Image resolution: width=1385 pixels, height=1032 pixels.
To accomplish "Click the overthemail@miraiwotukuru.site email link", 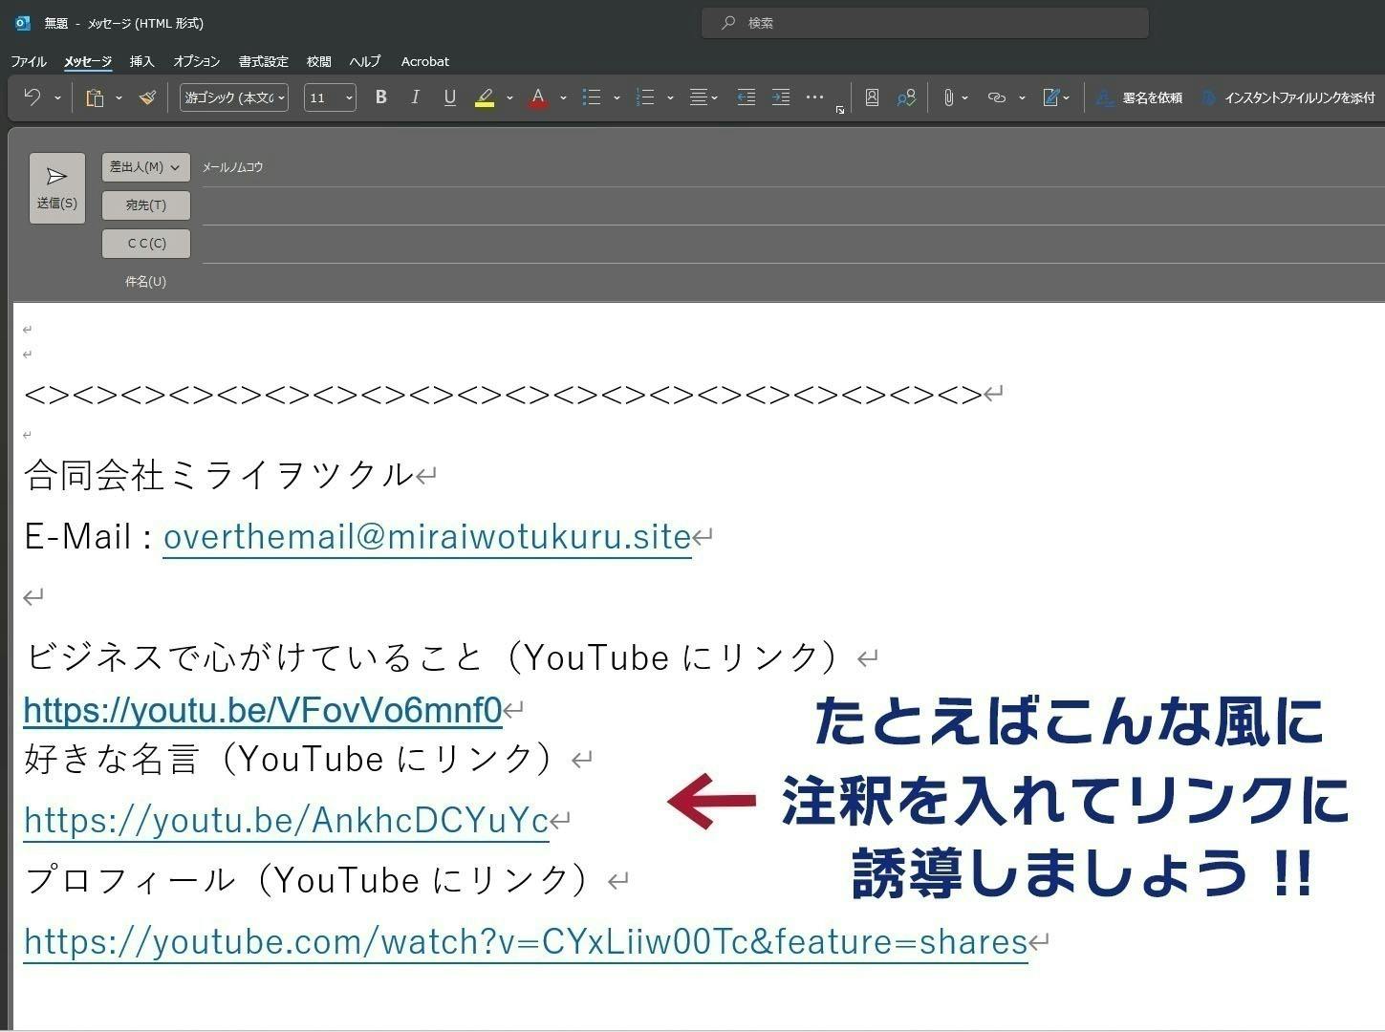I will point(427,537).
